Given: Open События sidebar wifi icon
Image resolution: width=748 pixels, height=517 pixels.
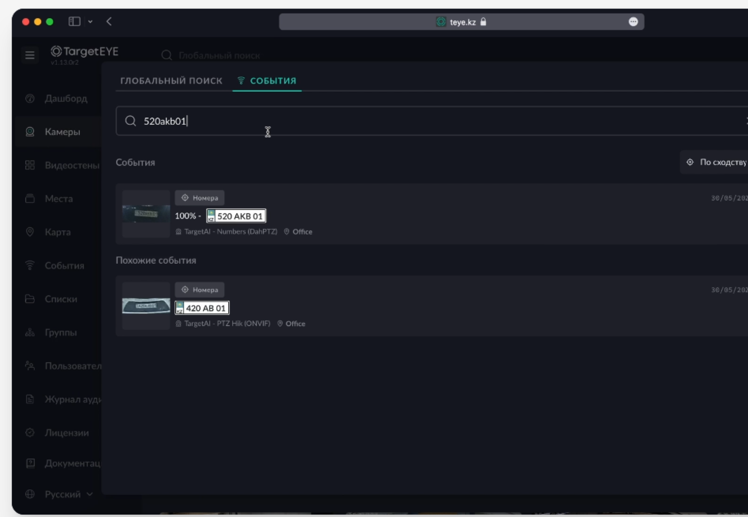Looking at the screenshot, I should click(30, 265).
